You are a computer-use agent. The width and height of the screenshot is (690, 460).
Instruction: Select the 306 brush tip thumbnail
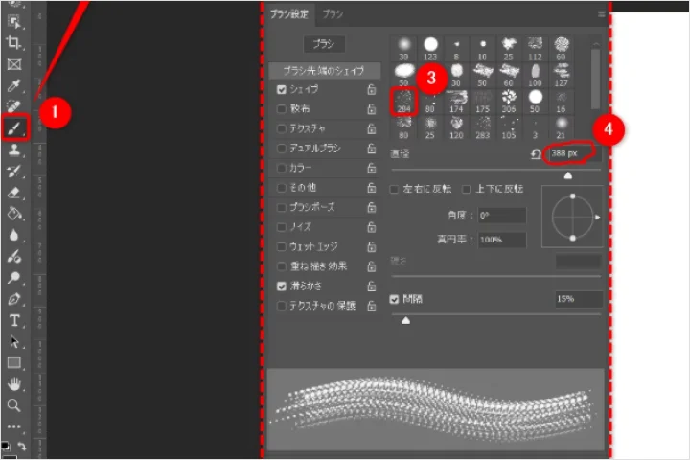[x=509, y=102]
